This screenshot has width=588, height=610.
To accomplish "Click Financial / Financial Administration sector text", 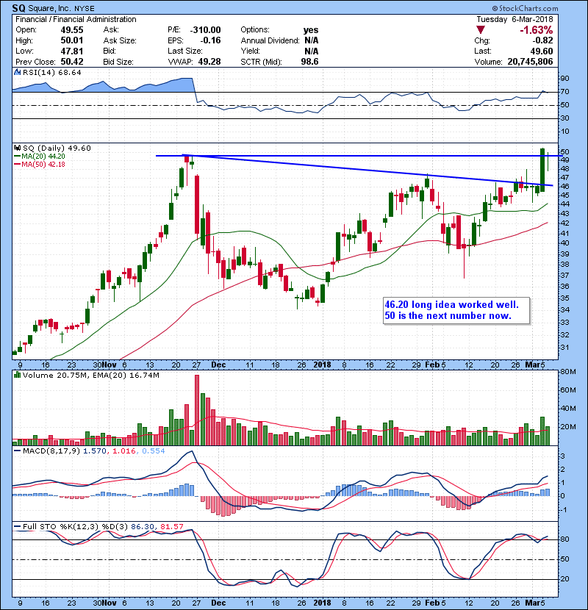I will [76, 19].
